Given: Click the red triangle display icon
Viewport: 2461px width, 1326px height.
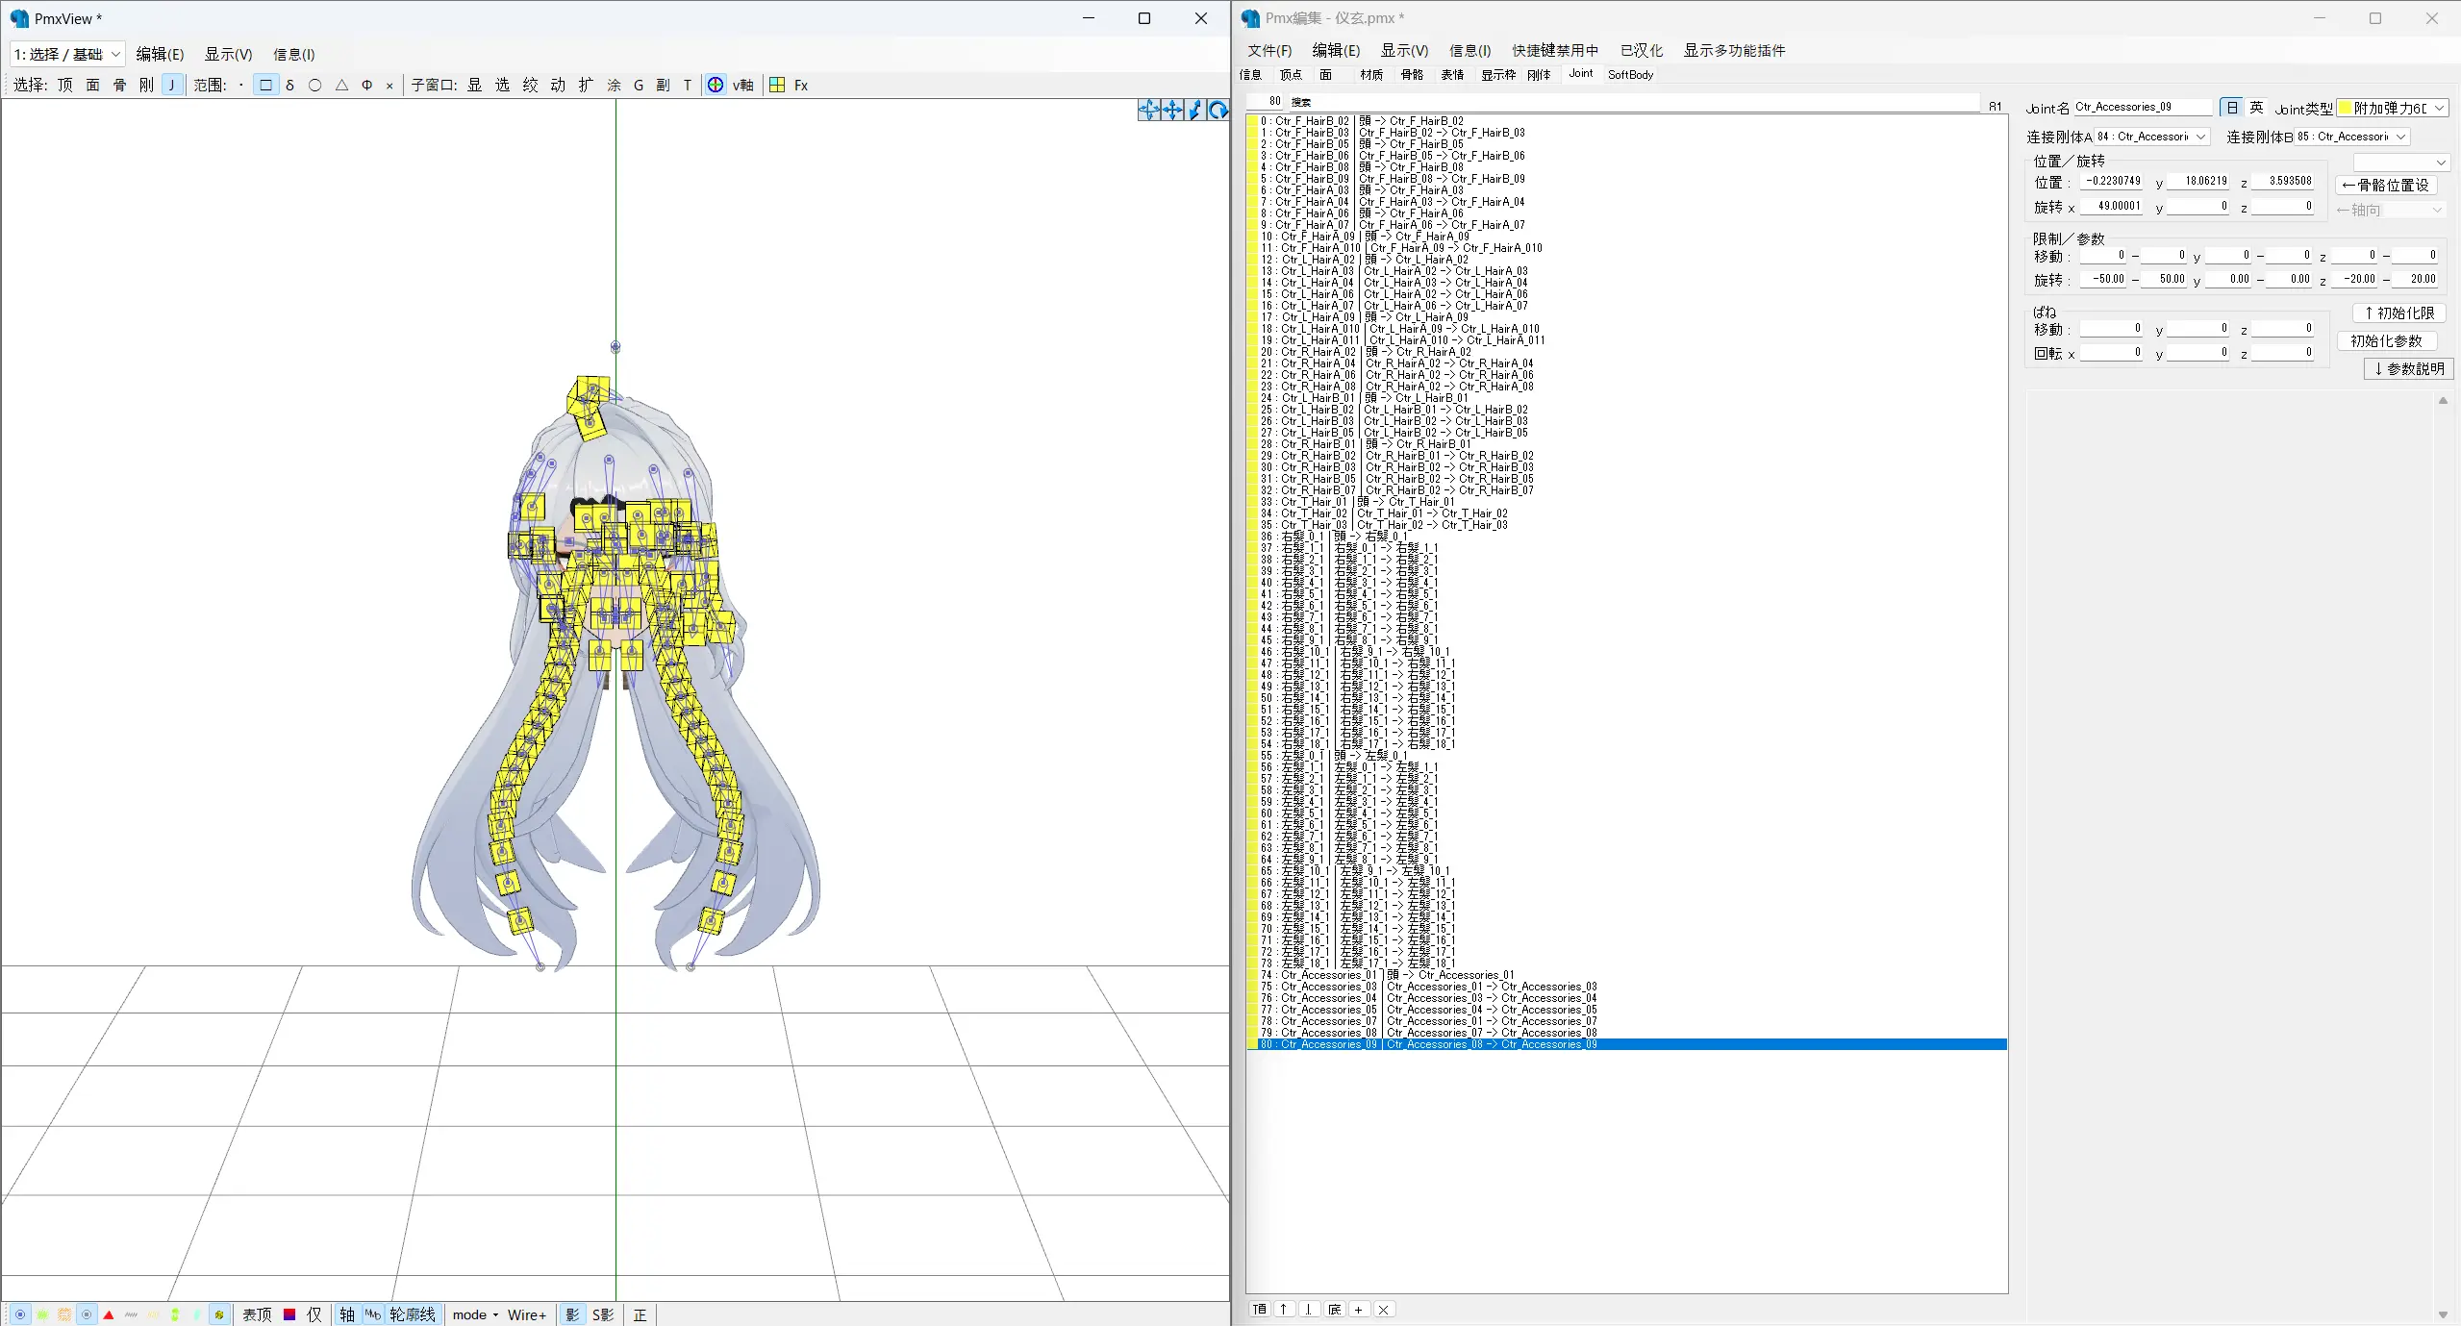Looking at the screenshot, I should point(109,1314).
